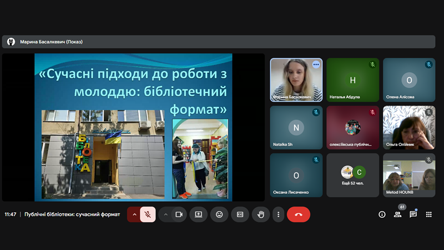
Task: Click the ribbon-cutting photo in slide
Action: click(200, 159)
